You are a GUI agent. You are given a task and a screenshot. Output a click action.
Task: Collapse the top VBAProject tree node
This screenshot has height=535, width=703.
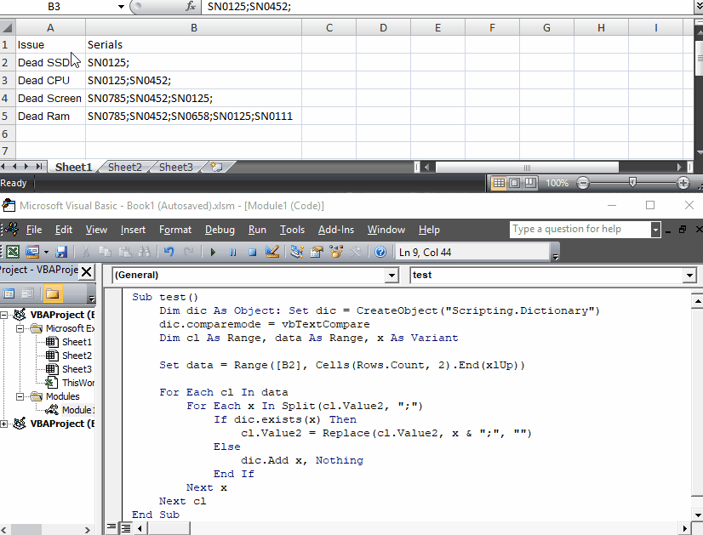point(4,315)
